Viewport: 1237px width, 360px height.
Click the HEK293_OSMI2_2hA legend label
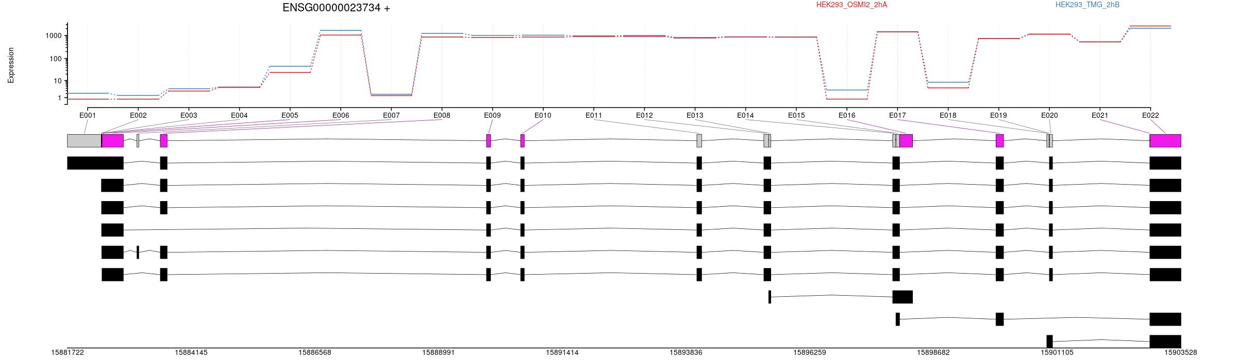coord(852,5)
